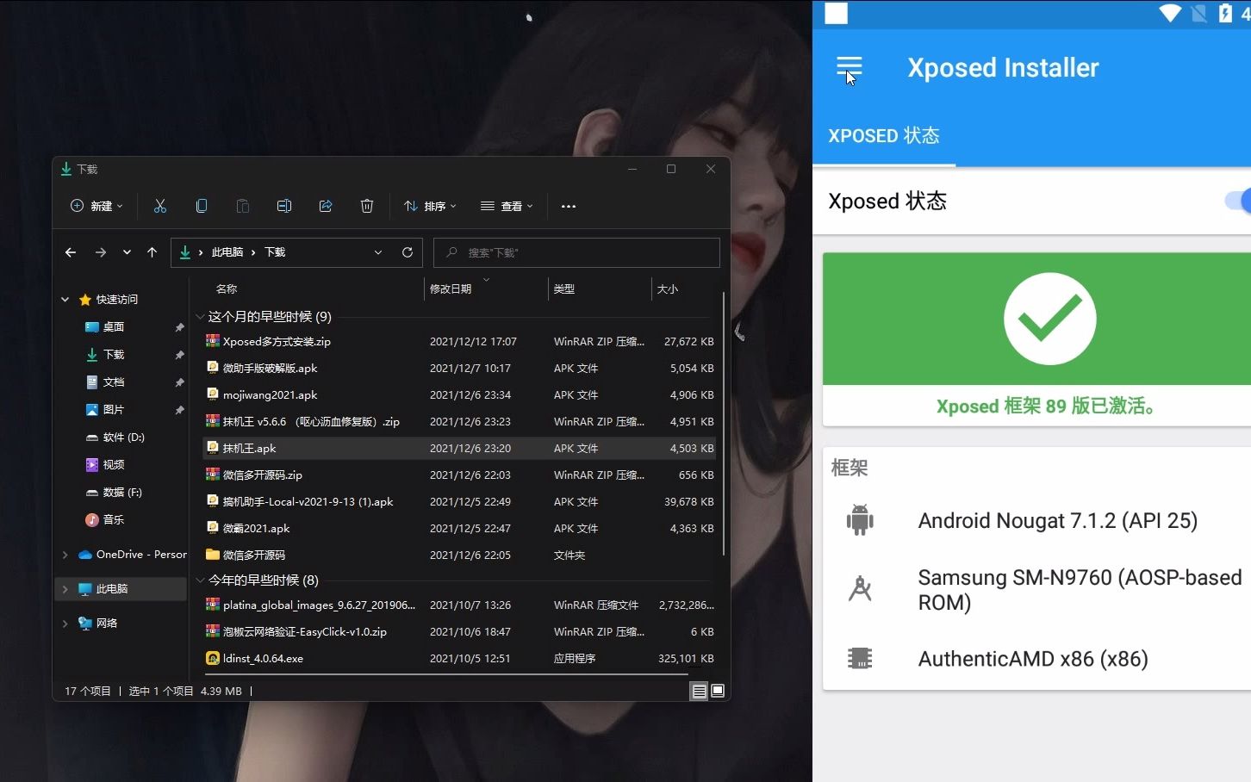Click the Forward arrow in Explorer
This screenshot has width=1251, height=782.
pos(101,252)
